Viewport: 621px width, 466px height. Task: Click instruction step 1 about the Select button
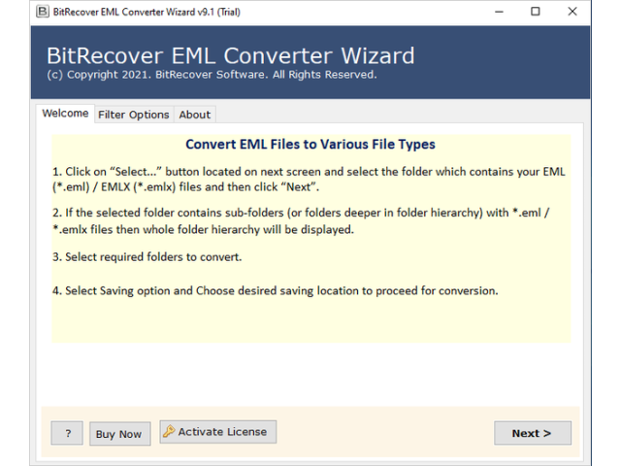[x=309, y=179]
